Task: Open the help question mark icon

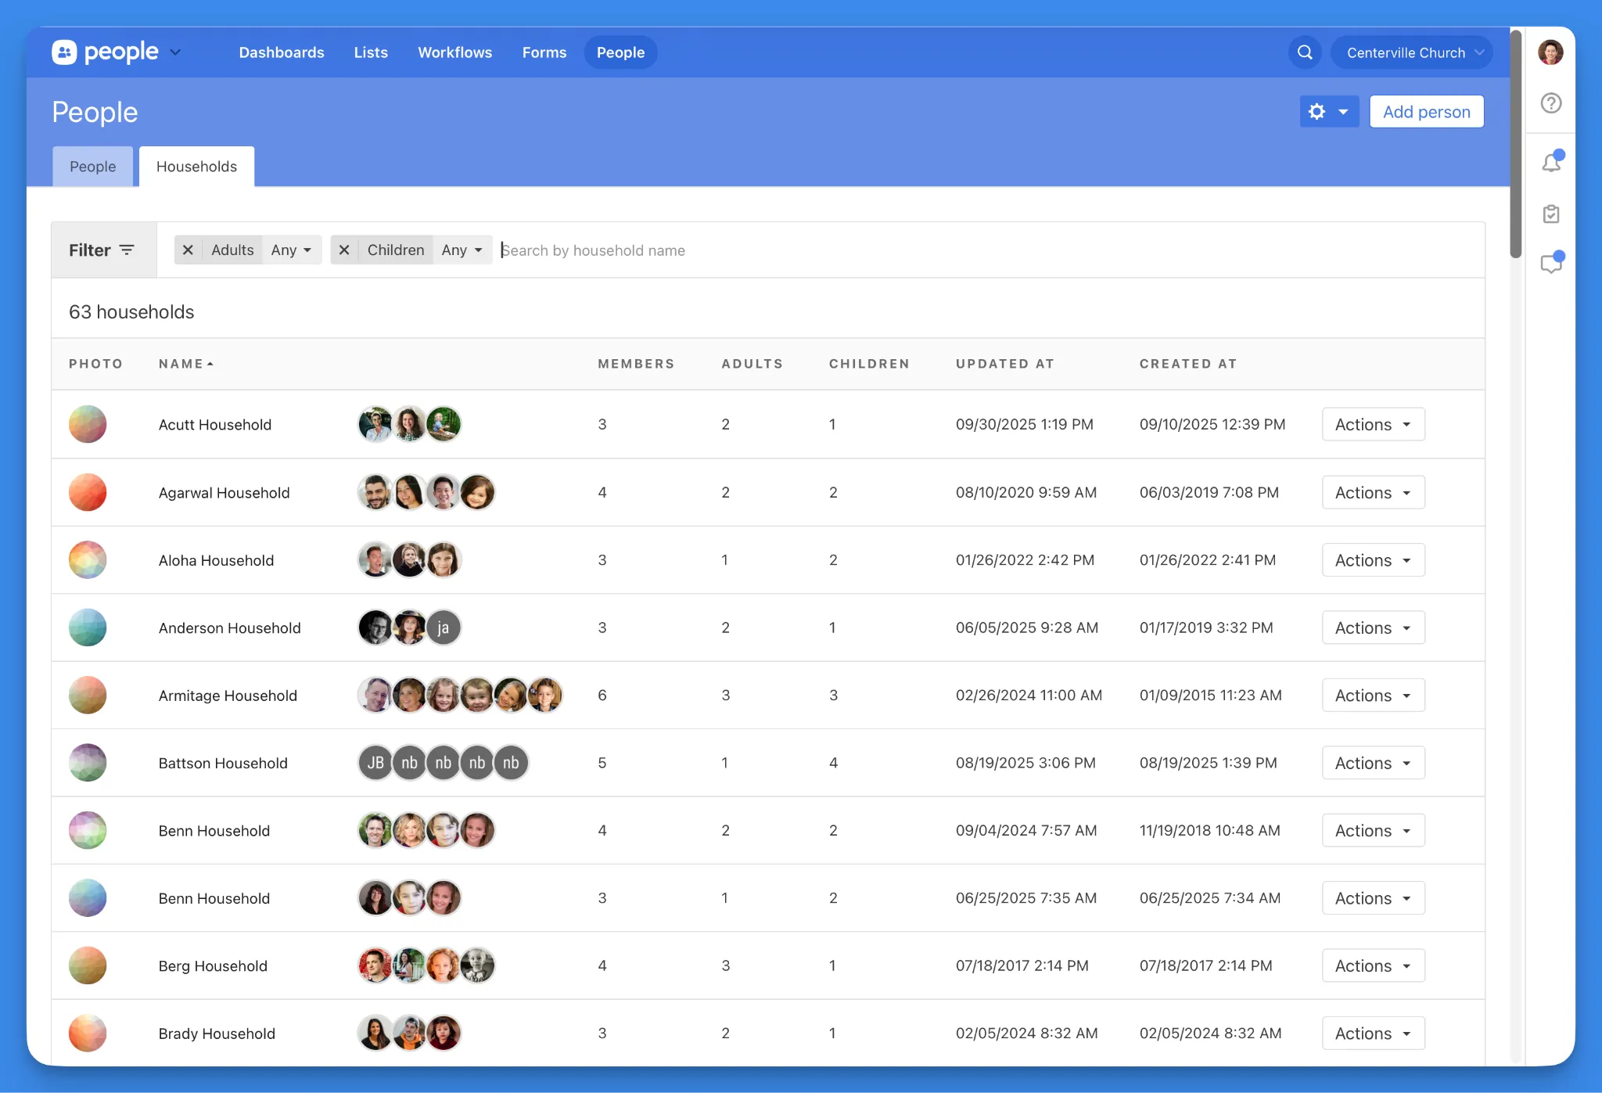Action: point(1551,103)
